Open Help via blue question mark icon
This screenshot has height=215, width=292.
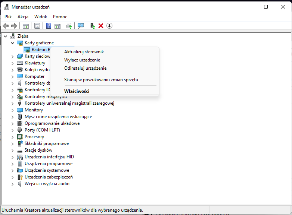click(x=49, y=26)
